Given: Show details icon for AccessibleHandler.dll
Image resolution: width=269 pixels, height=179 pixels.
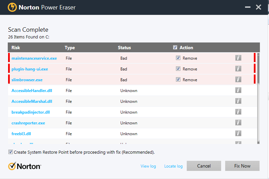Looking at the screenshot, I should point(238,90).
